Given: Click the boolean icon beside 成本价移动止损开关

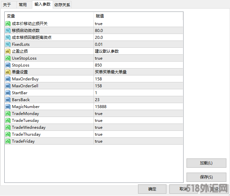Looking at the screenshot, I should [8, 24].
